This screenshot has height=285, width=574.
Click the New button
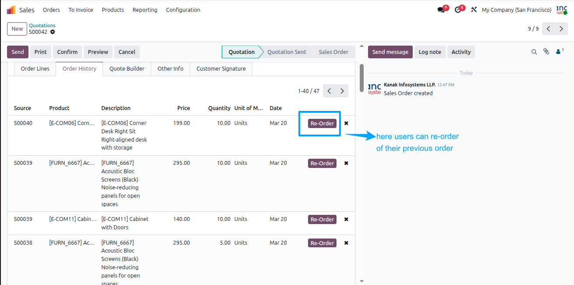pyautogui.click(x=17, y=29)
